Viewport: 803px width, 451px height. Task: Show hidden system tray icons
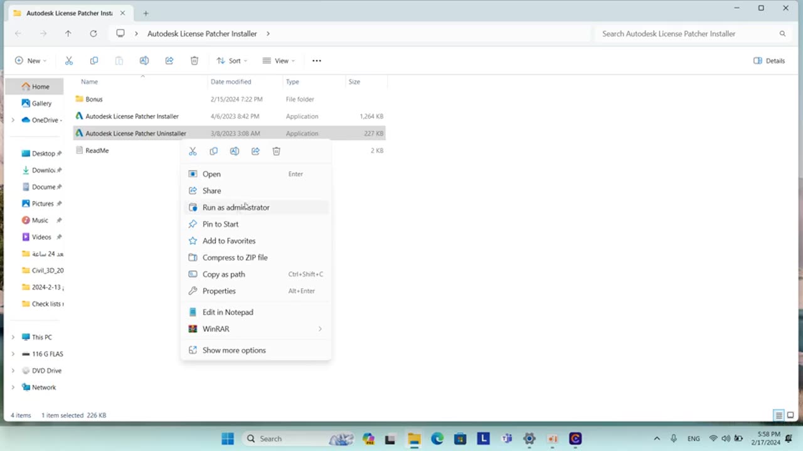click(657, 438)
